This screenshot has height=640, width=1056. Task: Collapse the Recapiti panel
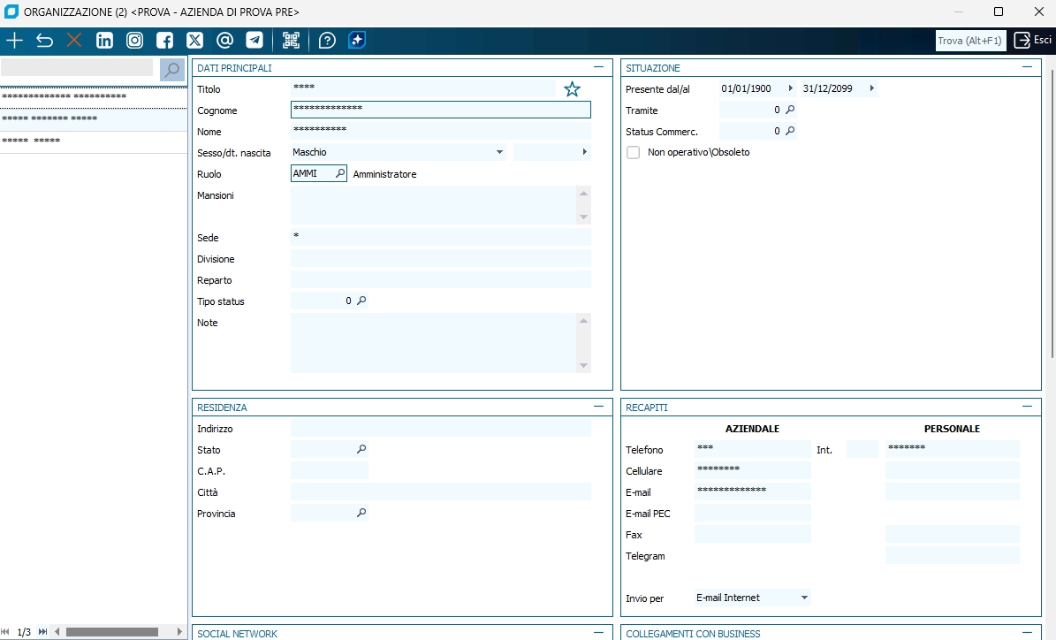pyautogui.click(x=1027, y=407)
